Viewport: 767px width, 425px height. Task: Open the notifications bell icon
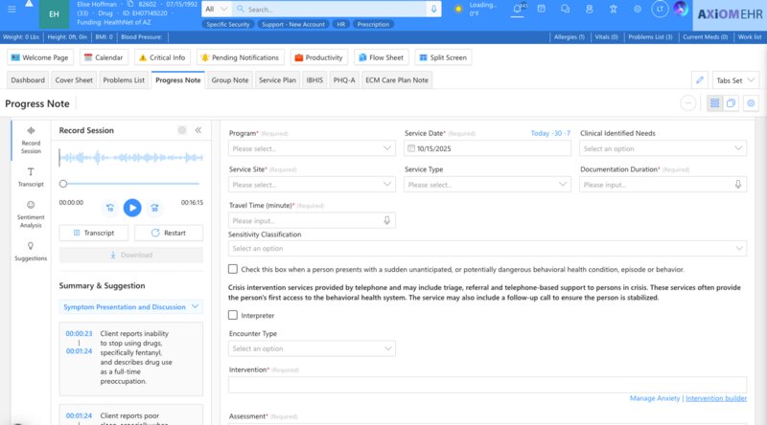pyautogui.click(x=517, y=9)
